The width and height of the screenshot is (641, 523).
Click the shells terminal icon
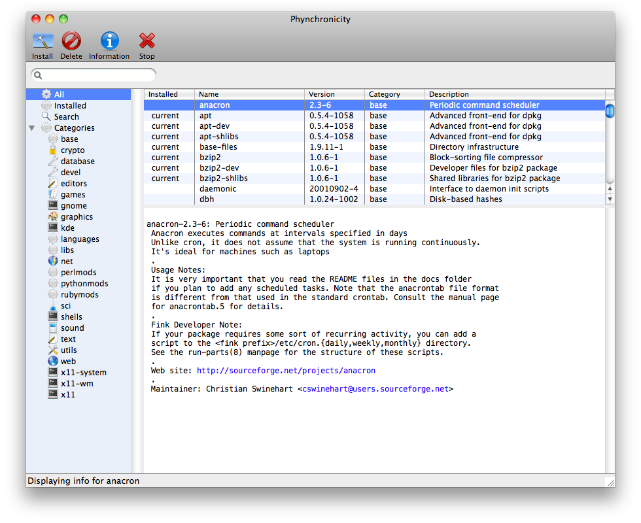53,316
